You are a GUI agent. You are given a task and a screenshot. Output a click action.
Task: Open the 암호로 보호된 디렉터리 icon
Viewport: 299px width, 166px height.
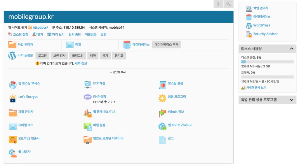[88, 140]
